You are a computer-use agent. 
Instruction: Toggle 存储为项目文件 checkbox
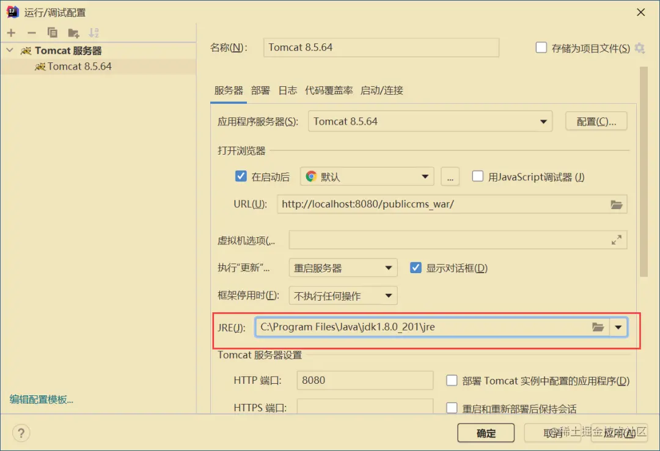(541, 48)
